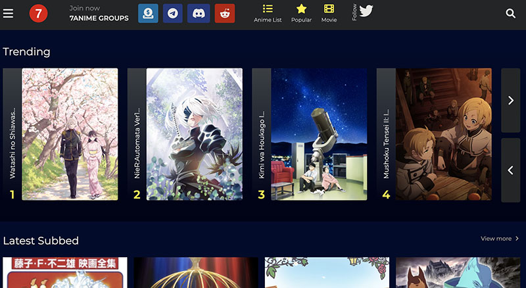Click the Watashi no Shiawas... vertical title
Viewport: 526px width, 288px height.
pyautogui.click(x=12, y=143)
